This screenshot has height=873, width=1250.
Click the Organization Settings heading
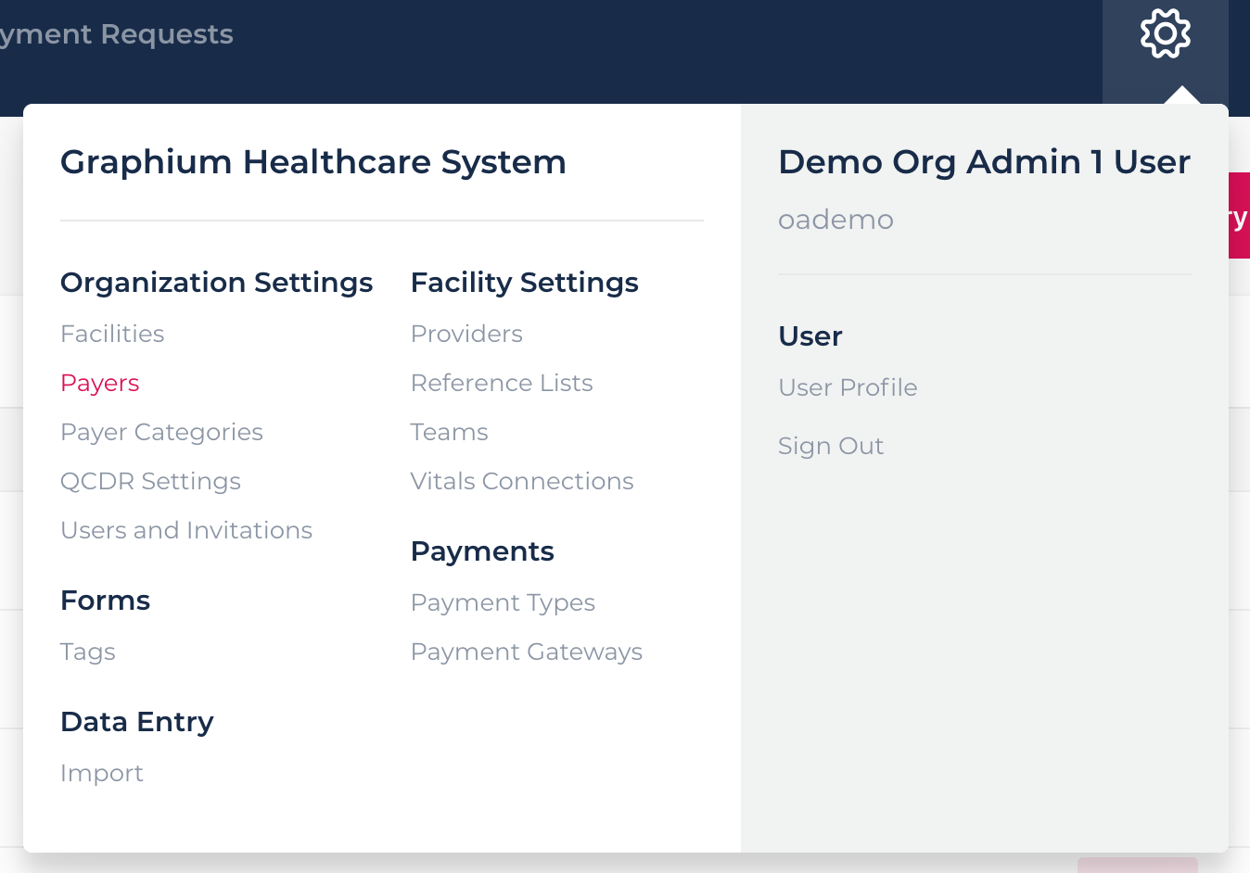[216, 282]
